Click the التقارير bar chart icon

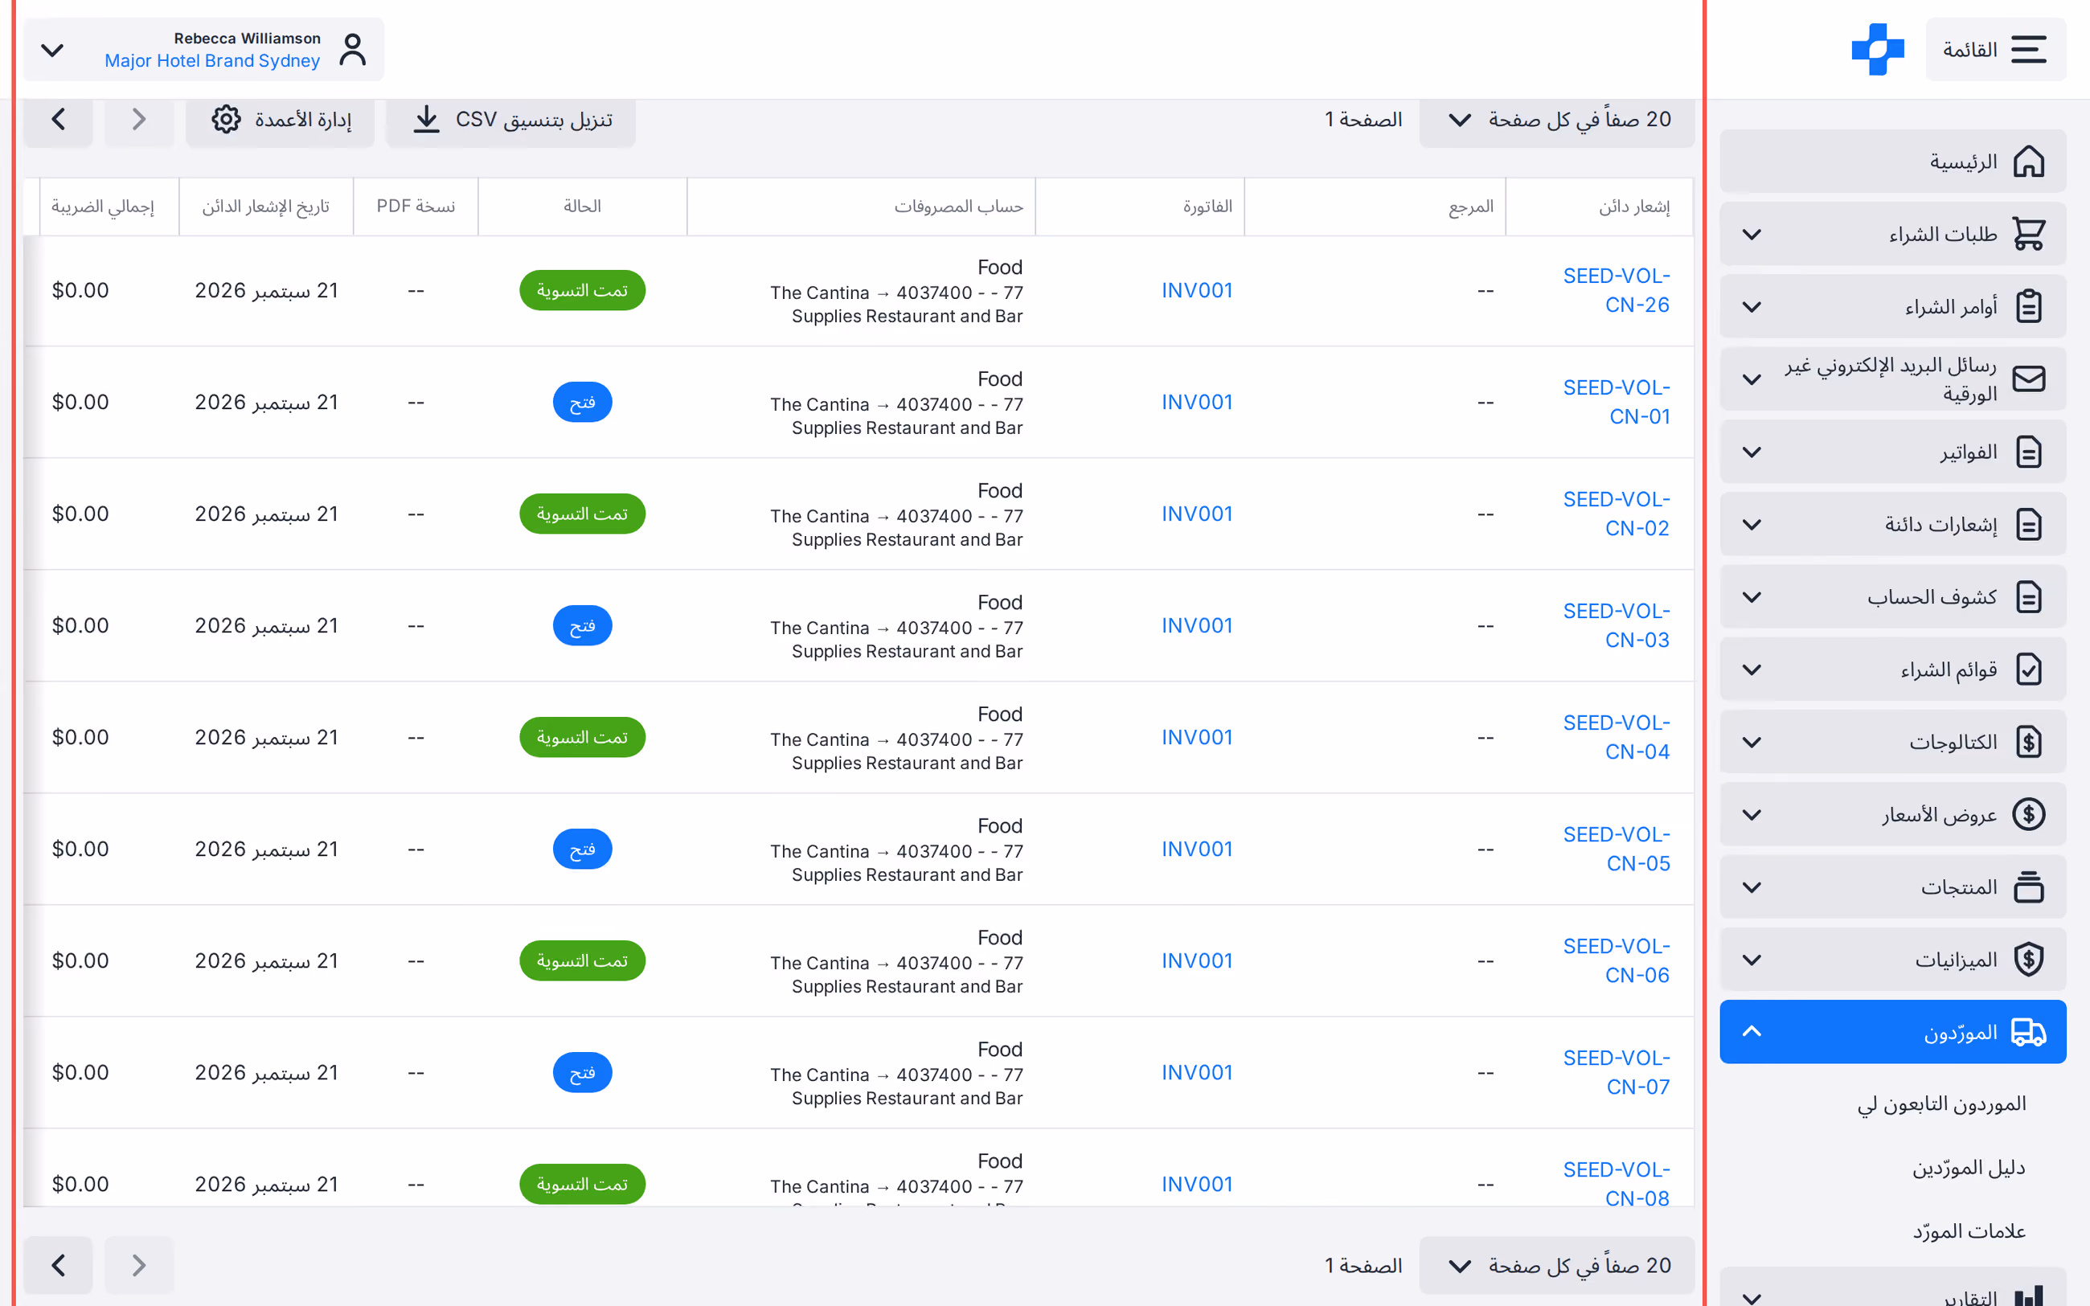tap(2028, 1296)
